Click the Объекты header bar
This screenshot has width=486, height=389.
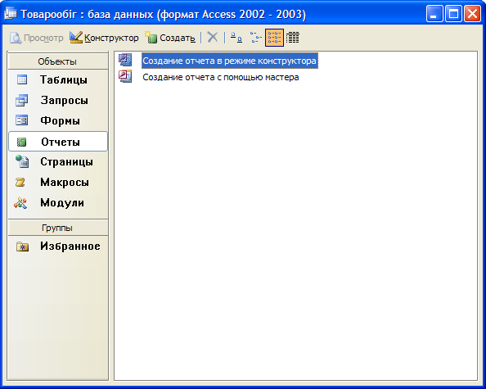click(x=58, y=61)
